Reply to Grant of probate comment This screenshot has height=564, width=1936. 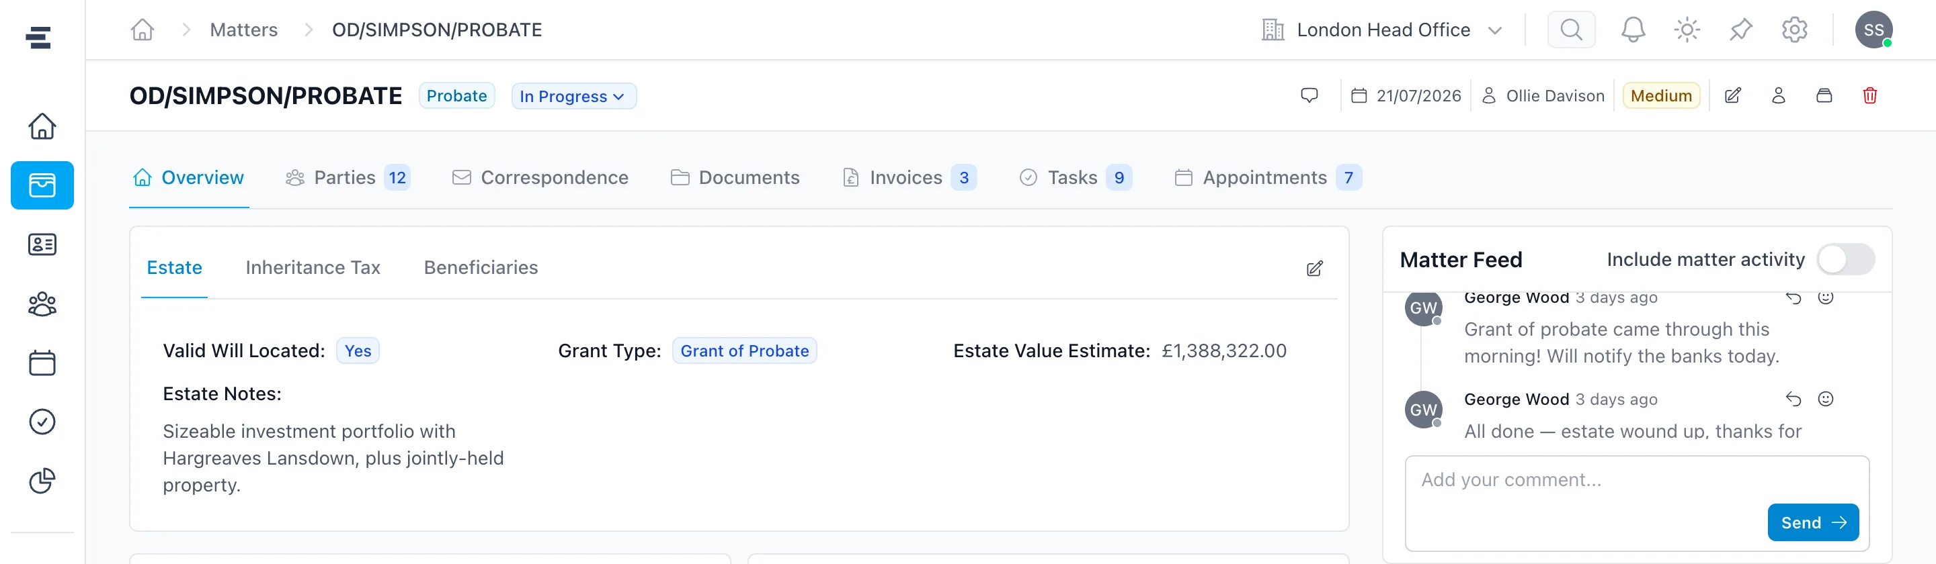click(x=1793, y=298)
